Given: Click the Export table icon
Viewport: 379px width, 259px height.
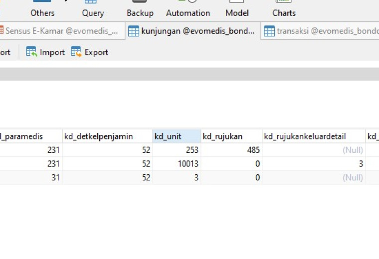Looking at the screenshot, I should tap(76, 52).
